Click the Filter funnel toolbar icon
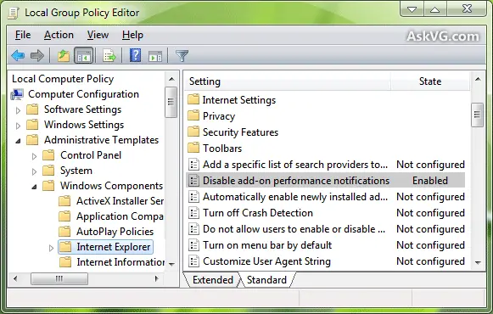 tap(182, 56)
